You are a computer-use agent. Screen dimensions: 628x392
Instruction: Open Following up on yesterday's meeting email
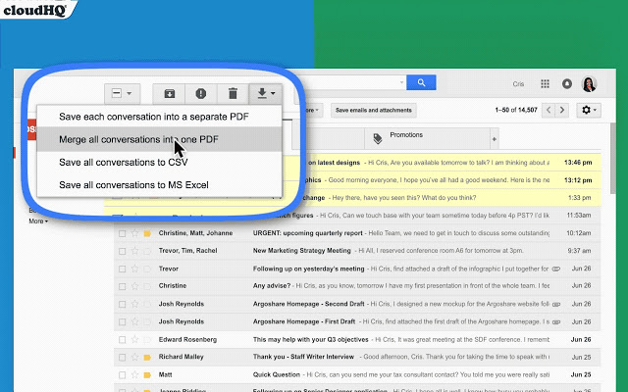[x=357, y=269]
